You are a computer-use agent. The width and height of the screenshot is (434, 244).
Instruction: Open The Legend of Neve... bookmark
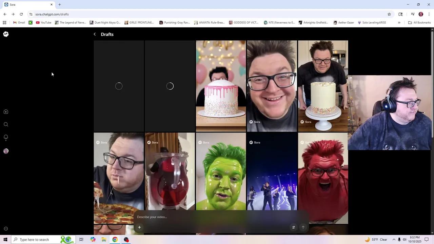[x=71, y=23]
